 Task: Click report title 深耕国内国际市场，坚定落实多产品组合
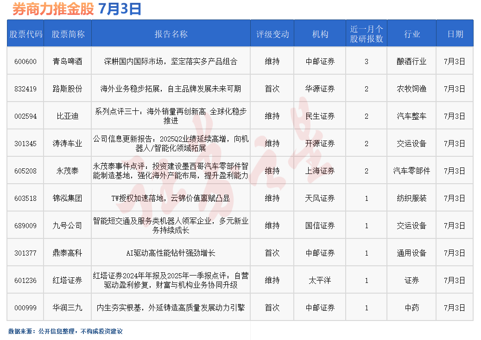pyautogui.click(x=171, y=61)
